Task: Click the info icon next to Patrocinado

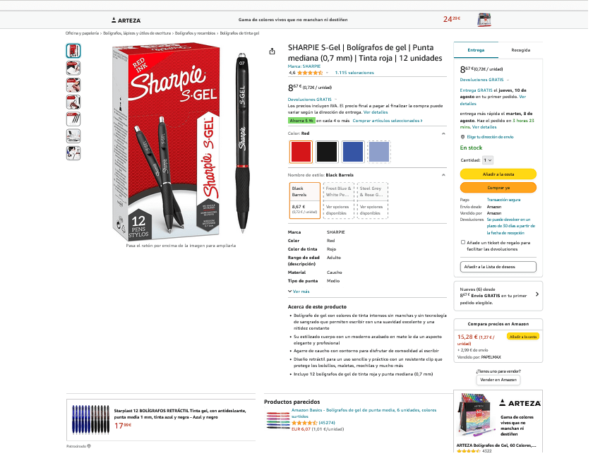Action: [x=89, y=446]
